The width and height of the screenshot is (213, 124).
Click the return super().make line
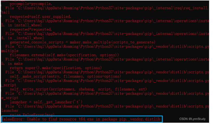56,68
